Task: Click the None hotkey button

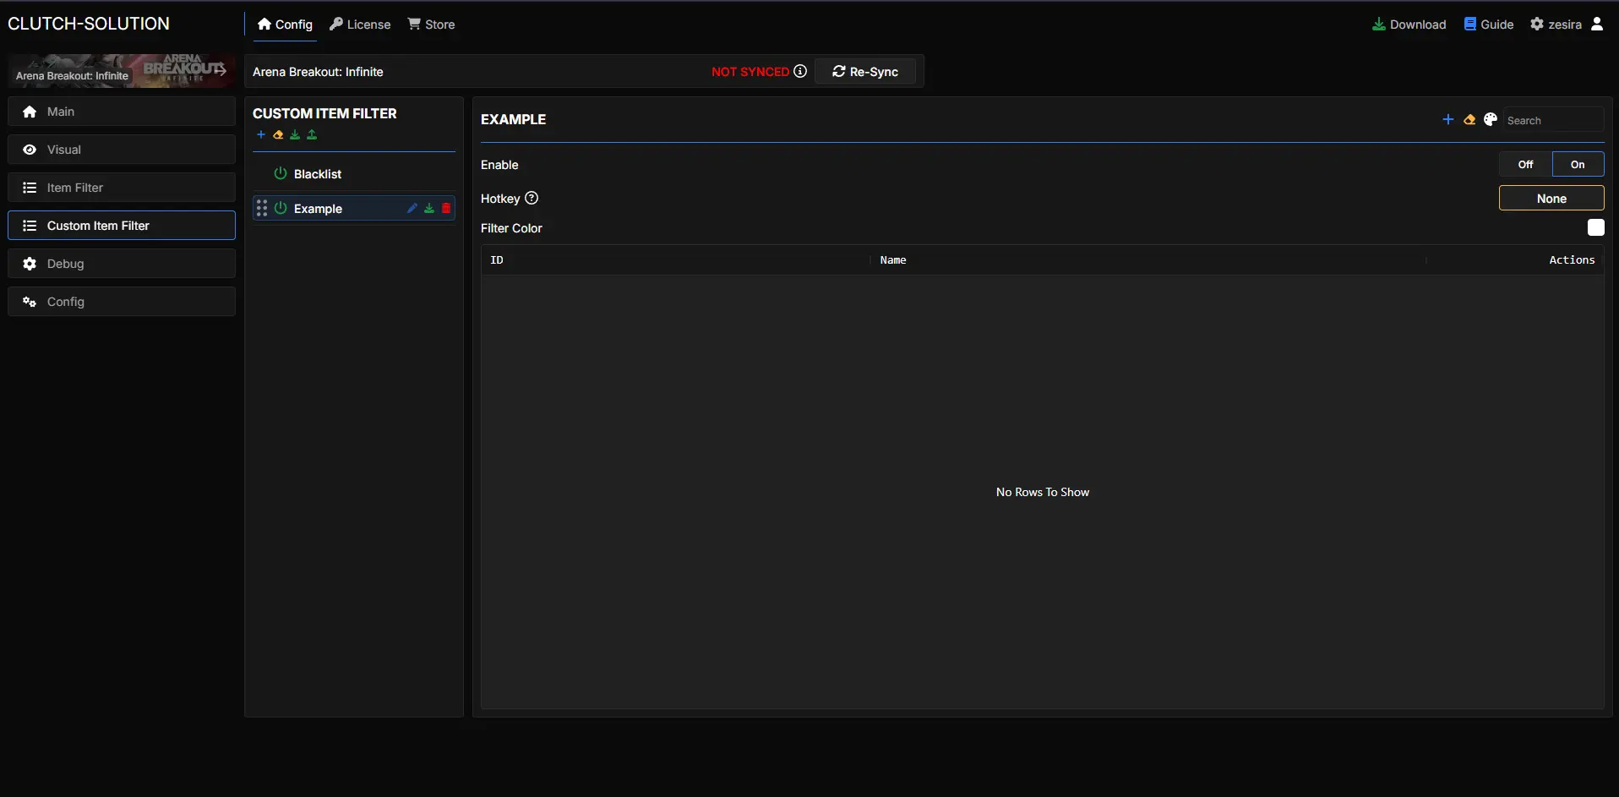Action: (x=1551, y=199)
